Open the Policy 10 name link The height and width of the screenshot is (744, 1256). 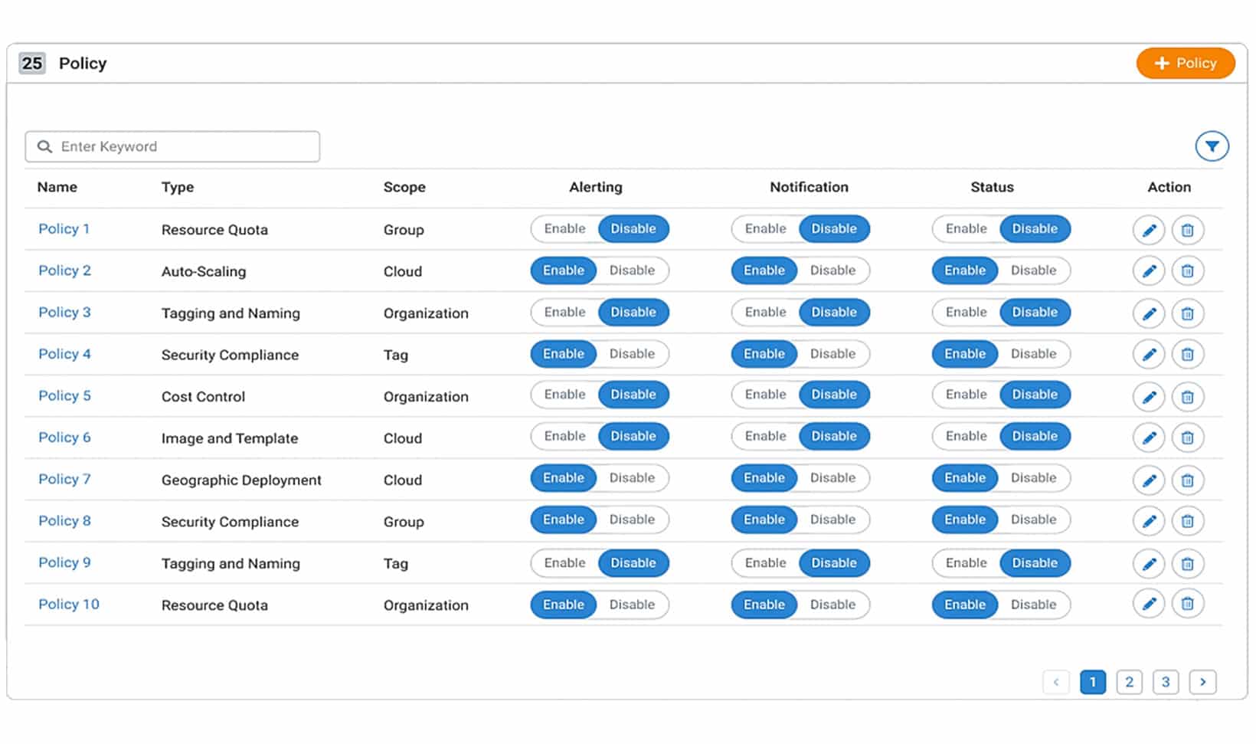pyautogui.click(x=69, y=605)
